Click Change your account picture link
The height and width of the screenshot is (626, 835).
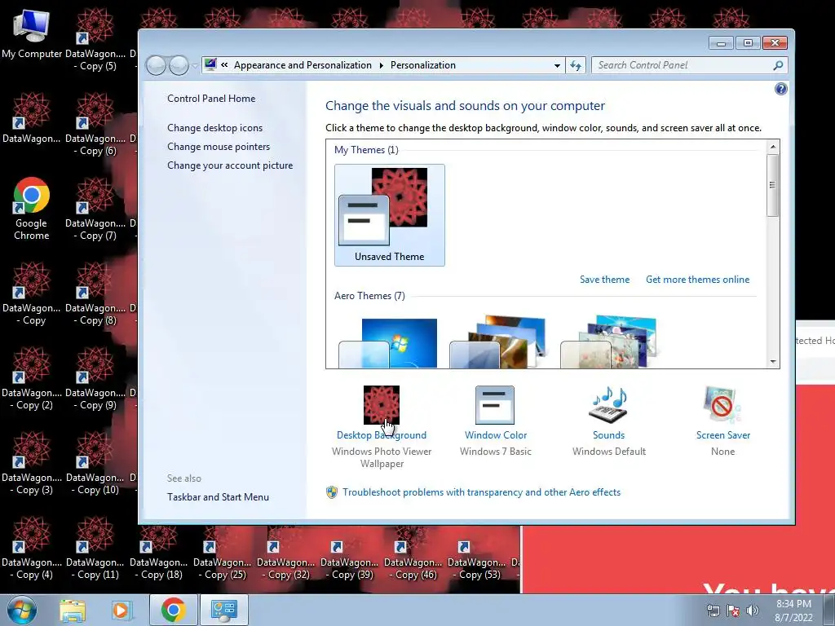click(x=229, y=165)
